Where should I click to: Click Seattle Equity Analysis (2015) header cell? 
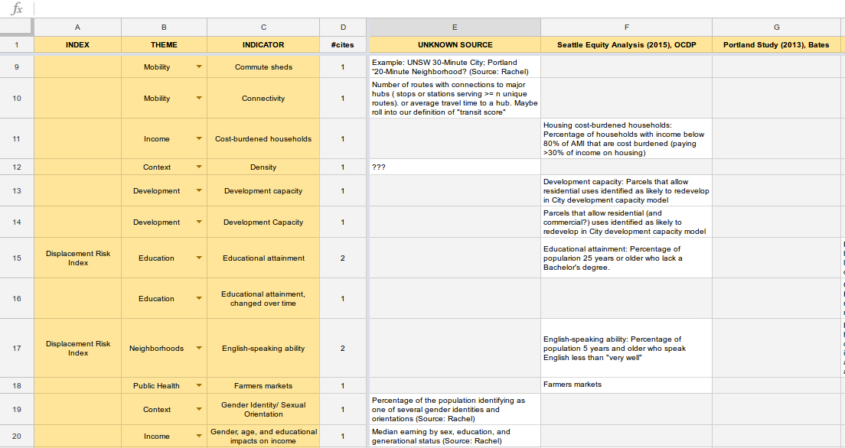626,44
